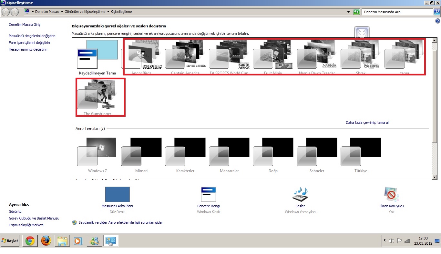Pick the Sahneler theme
This screenshot has height=254, width=441.
tap(317, 155)
